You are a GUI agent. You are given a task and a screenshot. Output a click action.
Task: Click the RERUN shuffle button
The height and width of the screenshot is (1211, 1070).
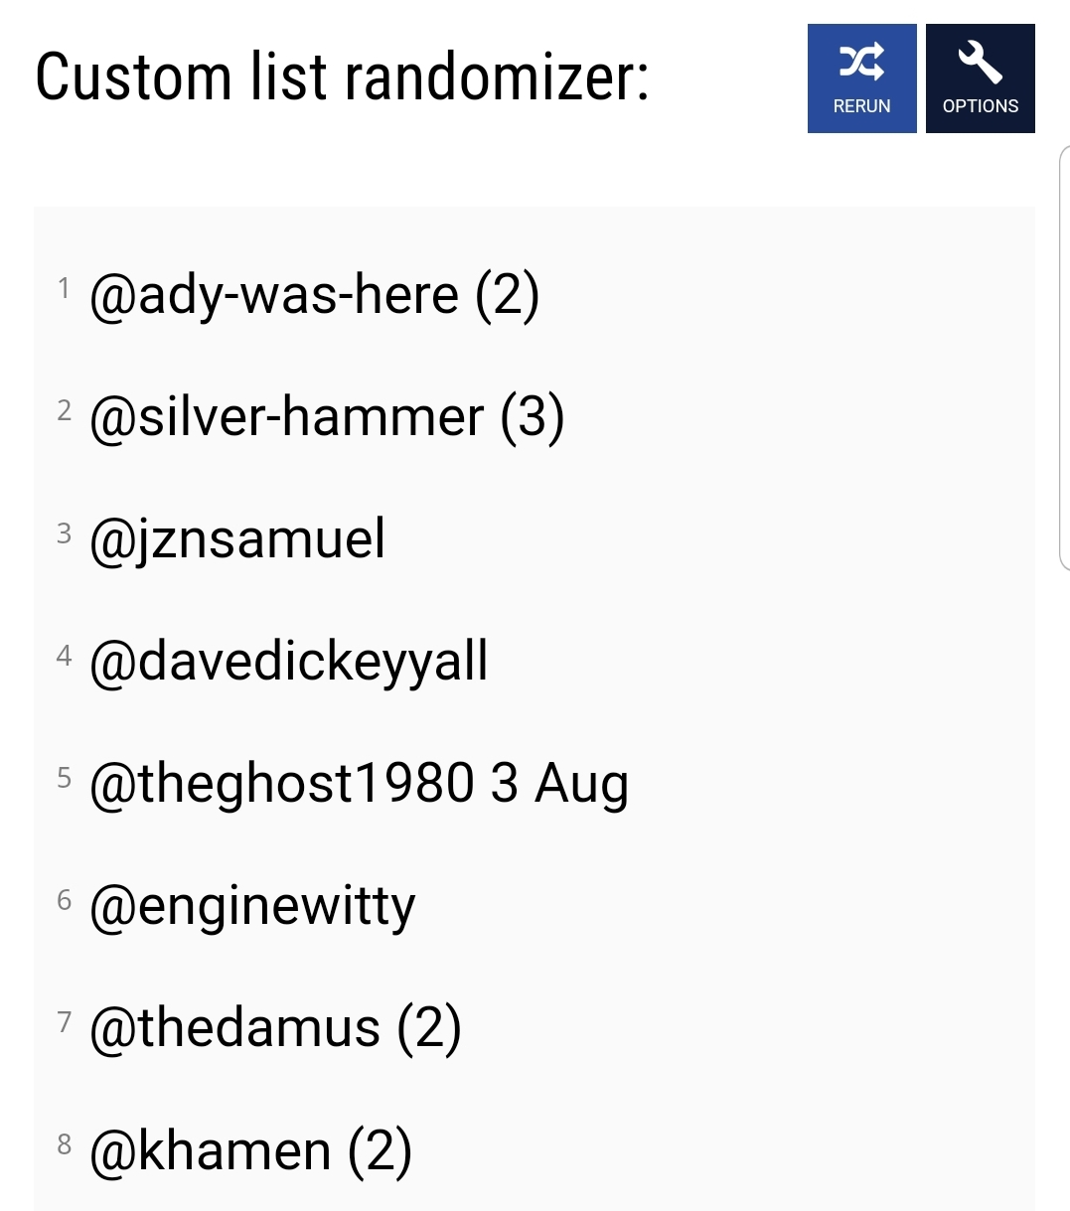pos(861,78)
